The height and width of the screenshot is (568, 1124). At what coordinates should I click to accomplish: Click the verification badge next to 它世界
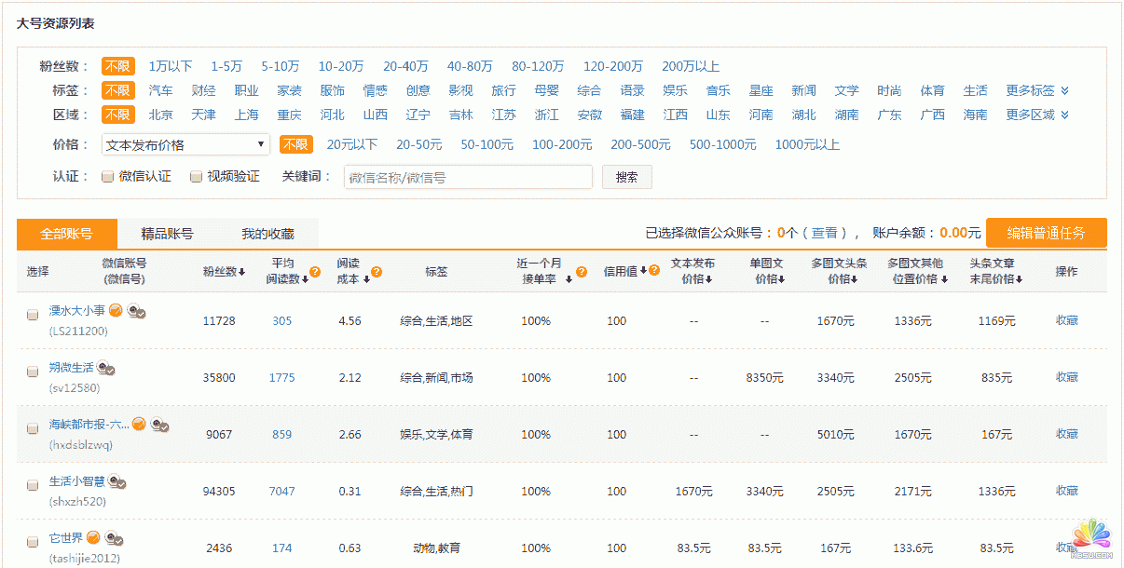click(91, 537)
